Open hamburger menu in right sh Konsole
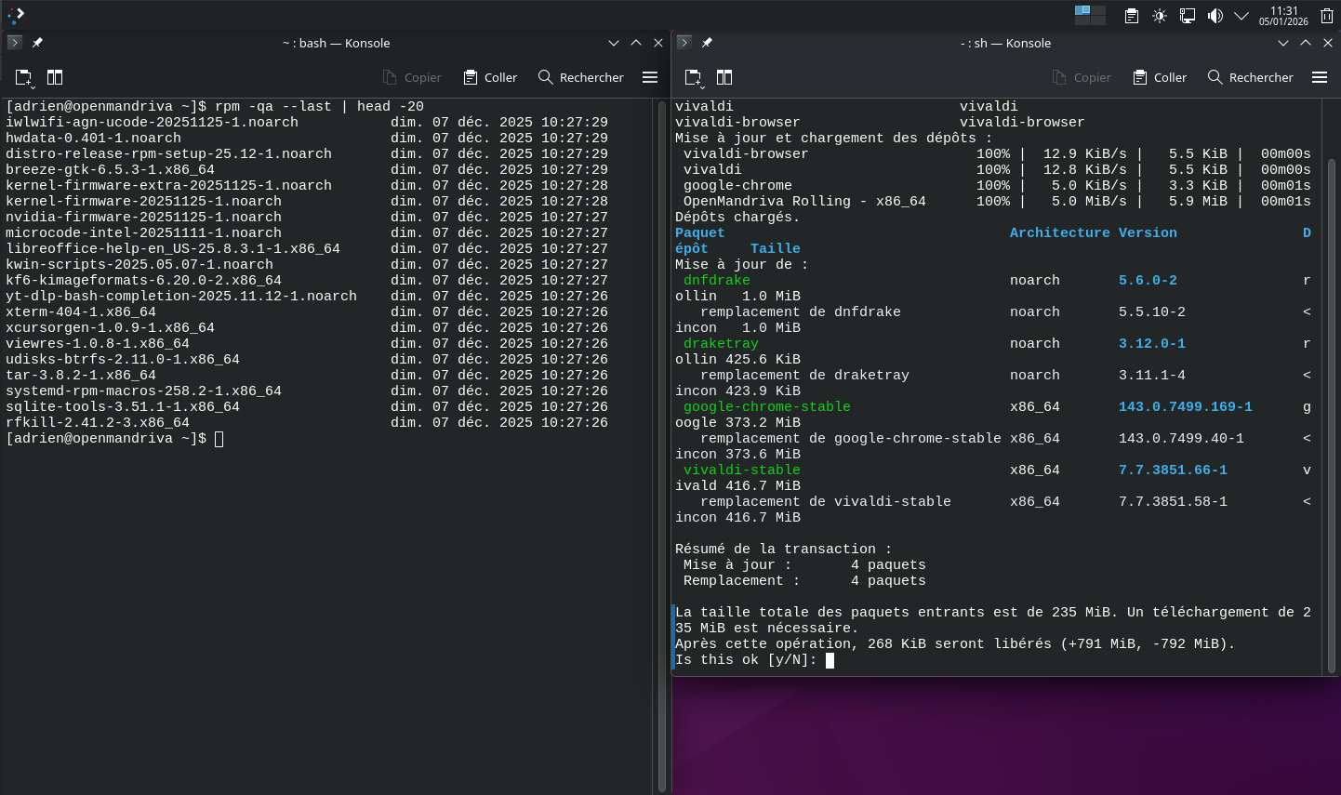This screenshot has height=795, width=1341. [1320, 77]
